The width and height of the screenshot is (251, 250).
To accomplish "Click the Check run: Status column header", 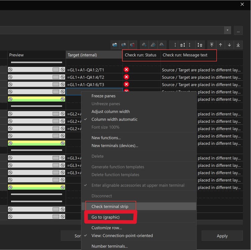I will [141, 55].
